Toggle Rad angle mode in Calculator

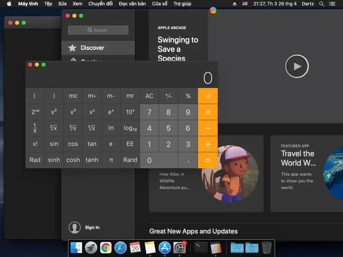coord(35,160)
